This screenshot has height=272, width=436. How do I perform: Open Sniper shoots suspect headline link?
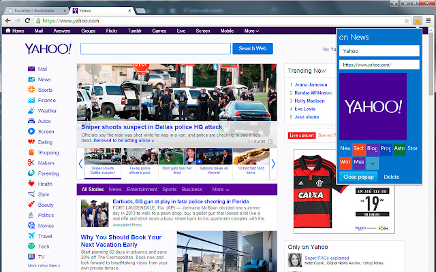click(x=151, y=127)
